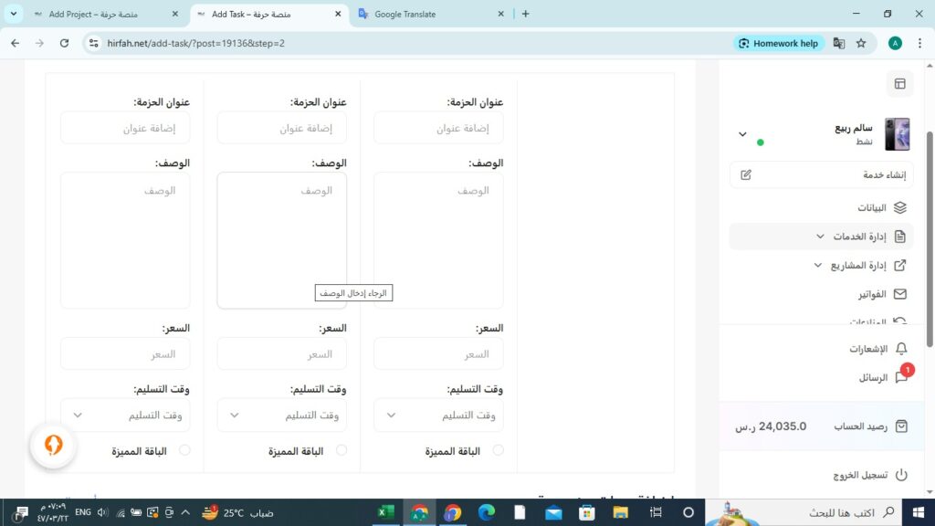Open the middle package delivery time dropdown

coord(281,415)
